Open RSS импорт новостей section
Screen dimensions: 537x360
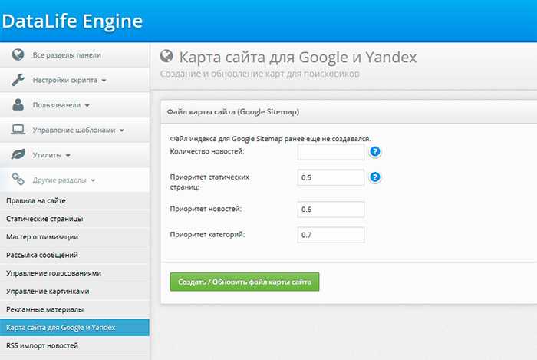[x=74, y=346]
